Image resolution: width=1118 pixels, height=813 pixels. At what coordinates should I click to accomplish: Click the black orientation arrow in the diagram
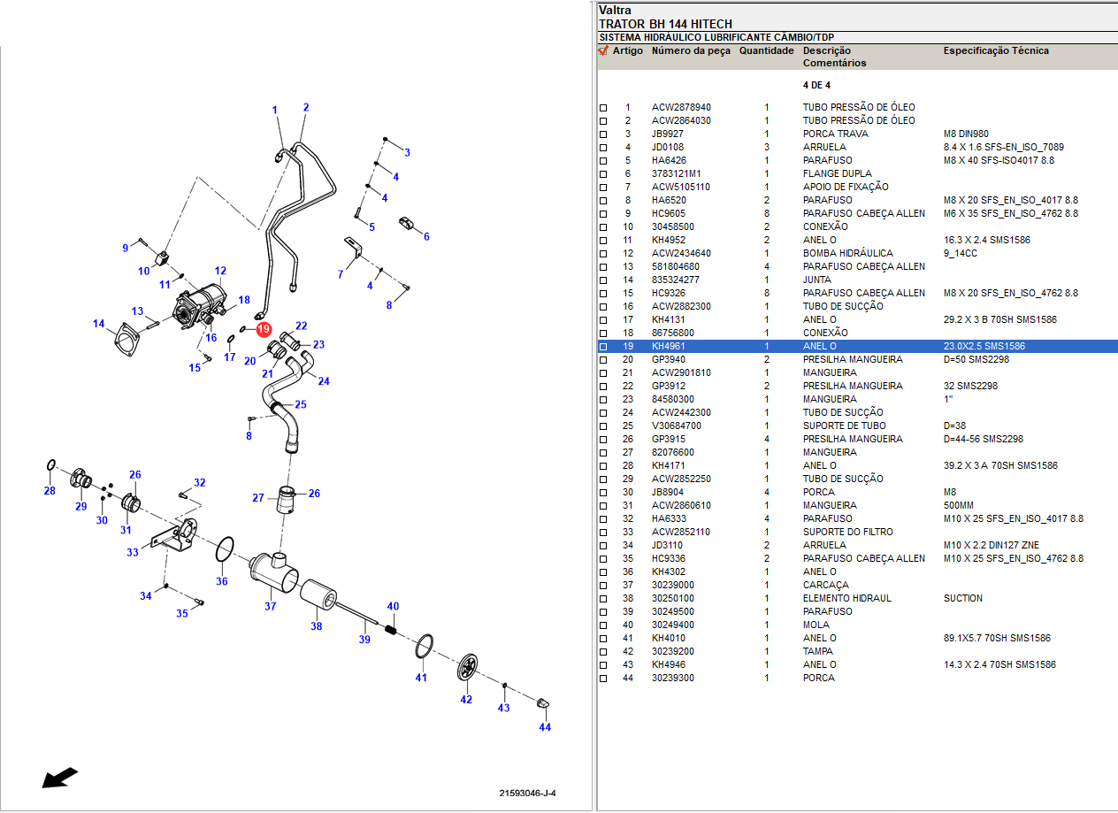click(60, 777)
